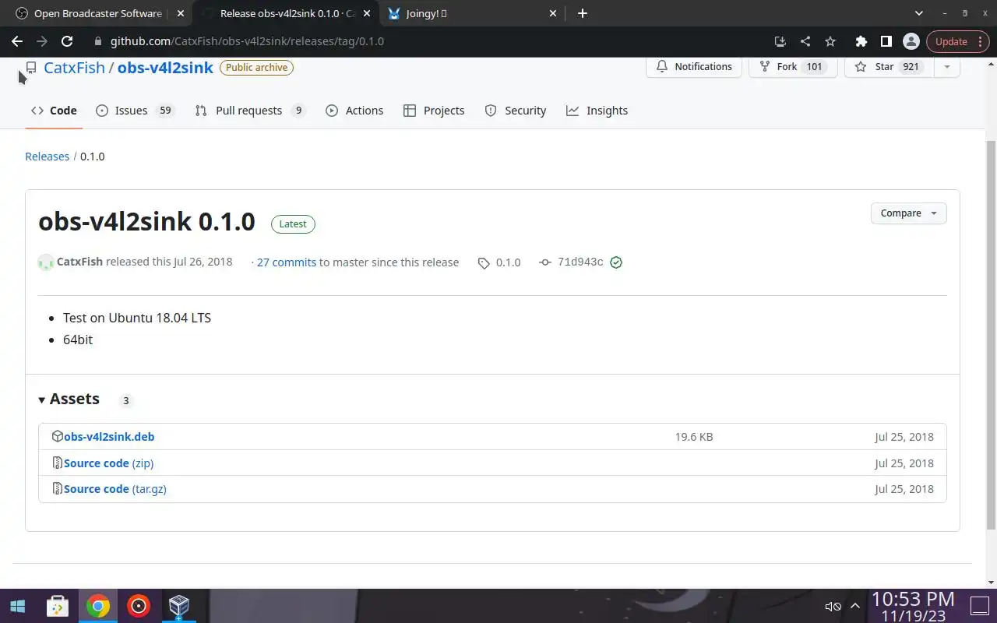
Task: Open the Chrome extensions puzzle icon
Action: [x=861, y=41]
